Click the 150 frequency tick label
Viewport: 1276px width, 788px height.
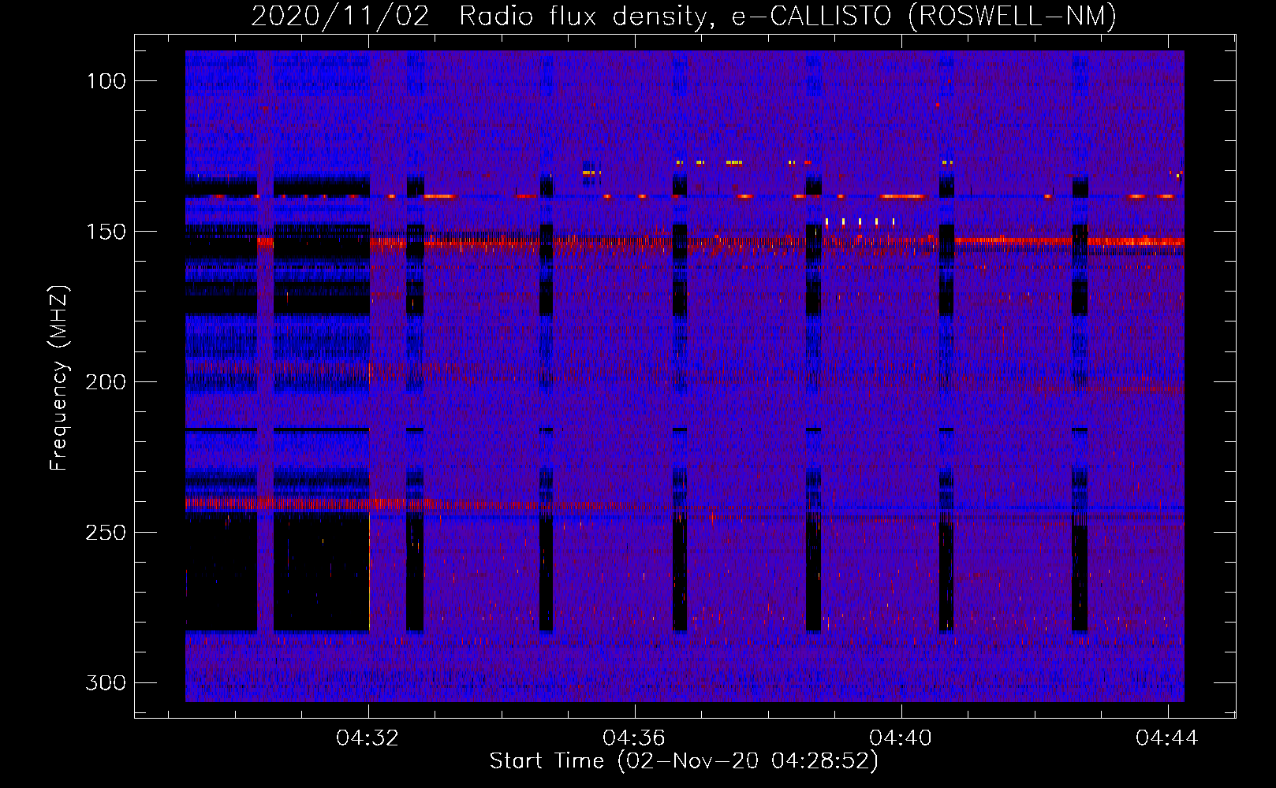point(106,232)
